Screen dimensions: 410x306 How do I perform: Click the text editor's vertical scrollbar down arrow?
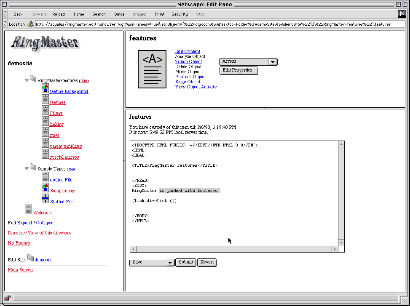pos(341,243)
